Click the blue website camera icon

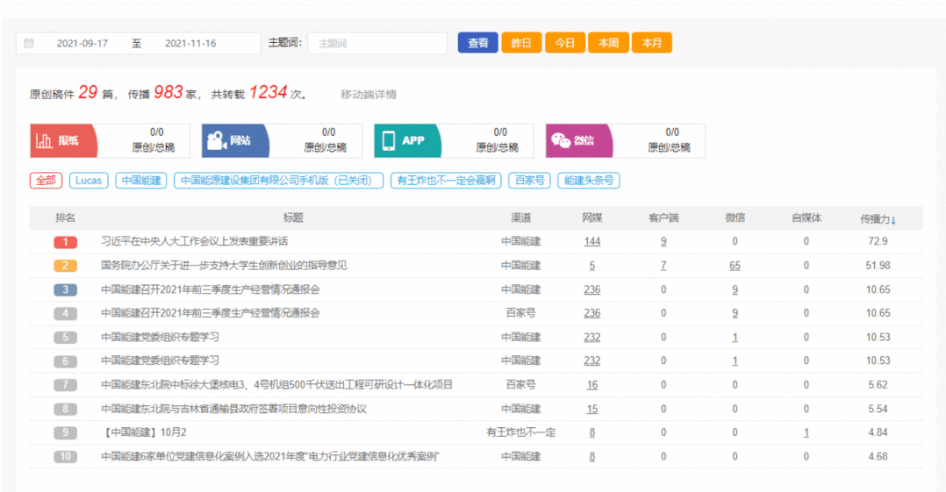coord(216,140)
